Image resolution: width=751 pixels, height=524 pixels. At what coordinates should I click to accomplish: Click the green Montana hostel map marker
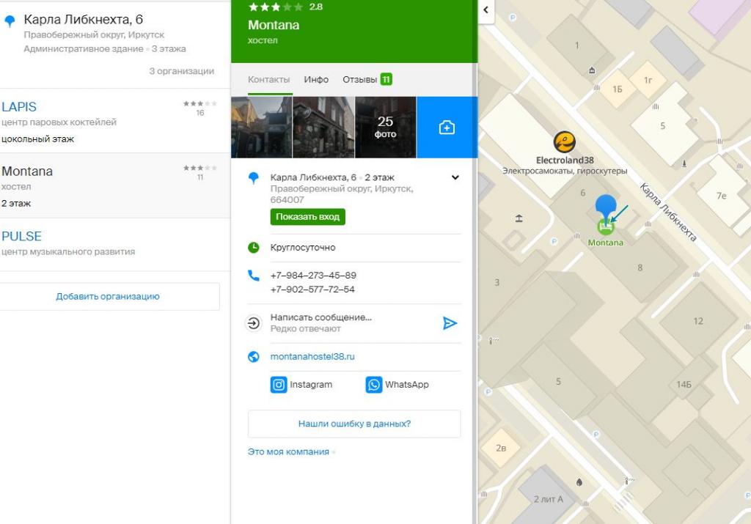tap(605, 226)
